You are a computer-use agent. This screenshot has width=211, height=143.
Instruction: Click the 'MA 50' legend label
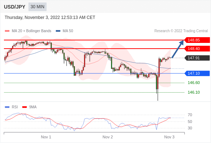coord(68,31)
